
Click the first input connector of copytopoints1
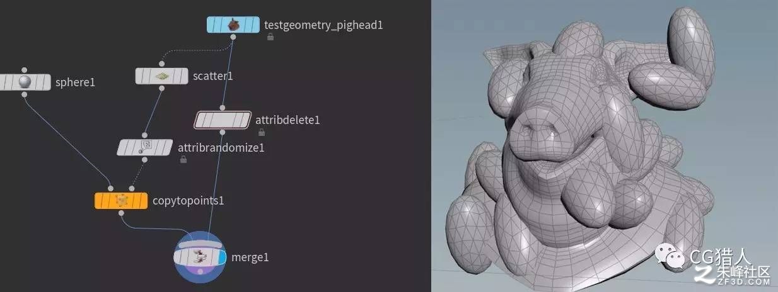tap(110, 188)
